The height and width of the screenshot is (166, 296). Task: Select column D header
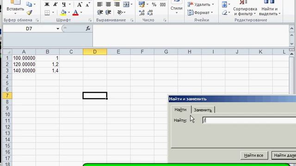pyautogui.click(x=95, y=52)
